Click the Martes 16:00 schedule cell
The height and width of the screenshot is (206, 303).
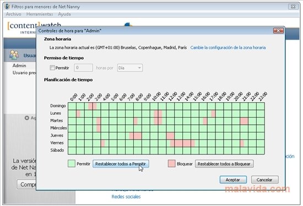203,121
